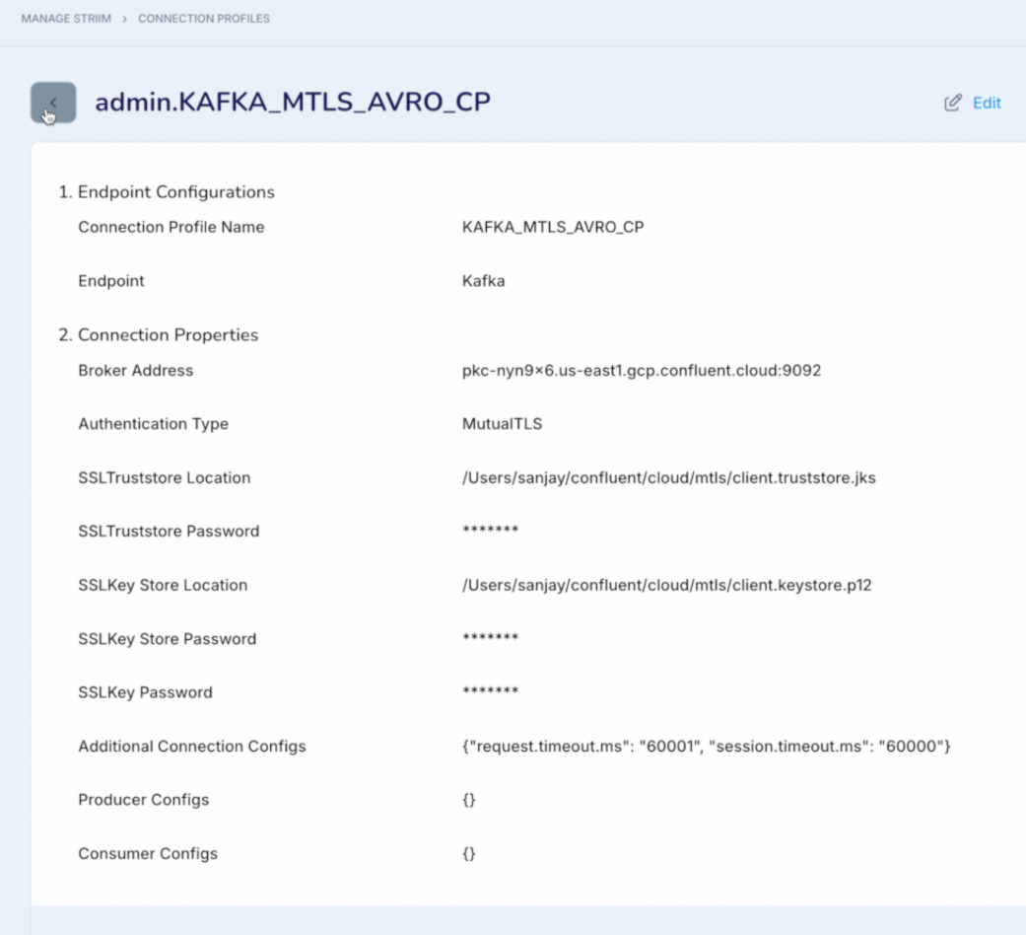Open MANAGE STRIIM from the breadcrumb

[x=65, y=18]
